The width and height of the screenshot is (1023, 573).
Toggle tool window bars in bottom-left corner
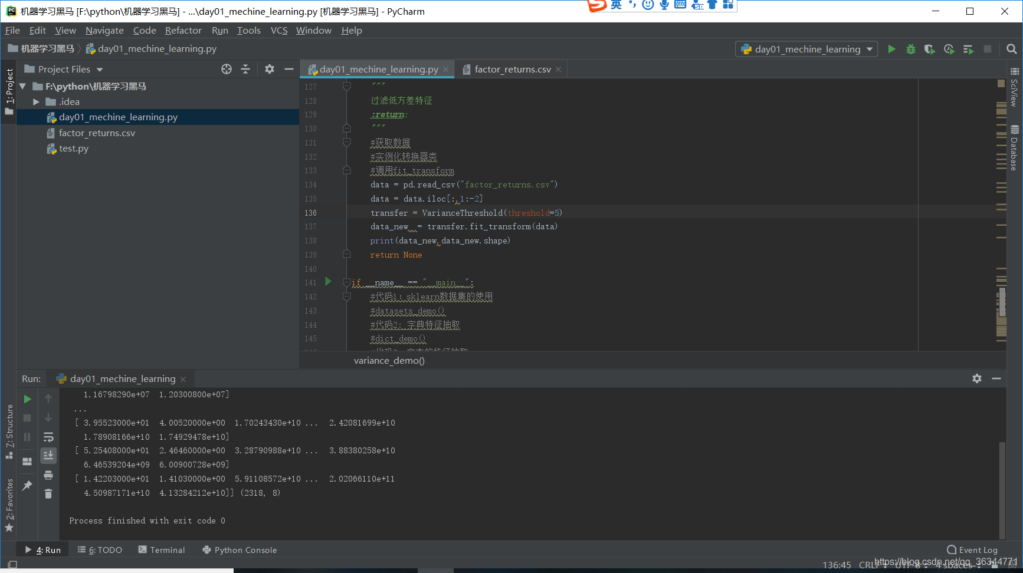(12, 565)
